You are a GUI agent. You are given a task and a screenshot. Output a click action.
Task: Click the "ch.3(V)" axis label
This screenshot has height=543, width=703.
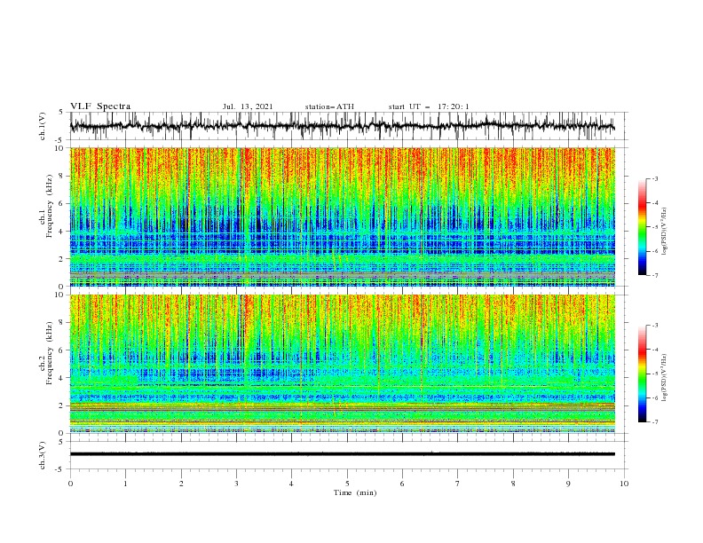click(43, 455)
